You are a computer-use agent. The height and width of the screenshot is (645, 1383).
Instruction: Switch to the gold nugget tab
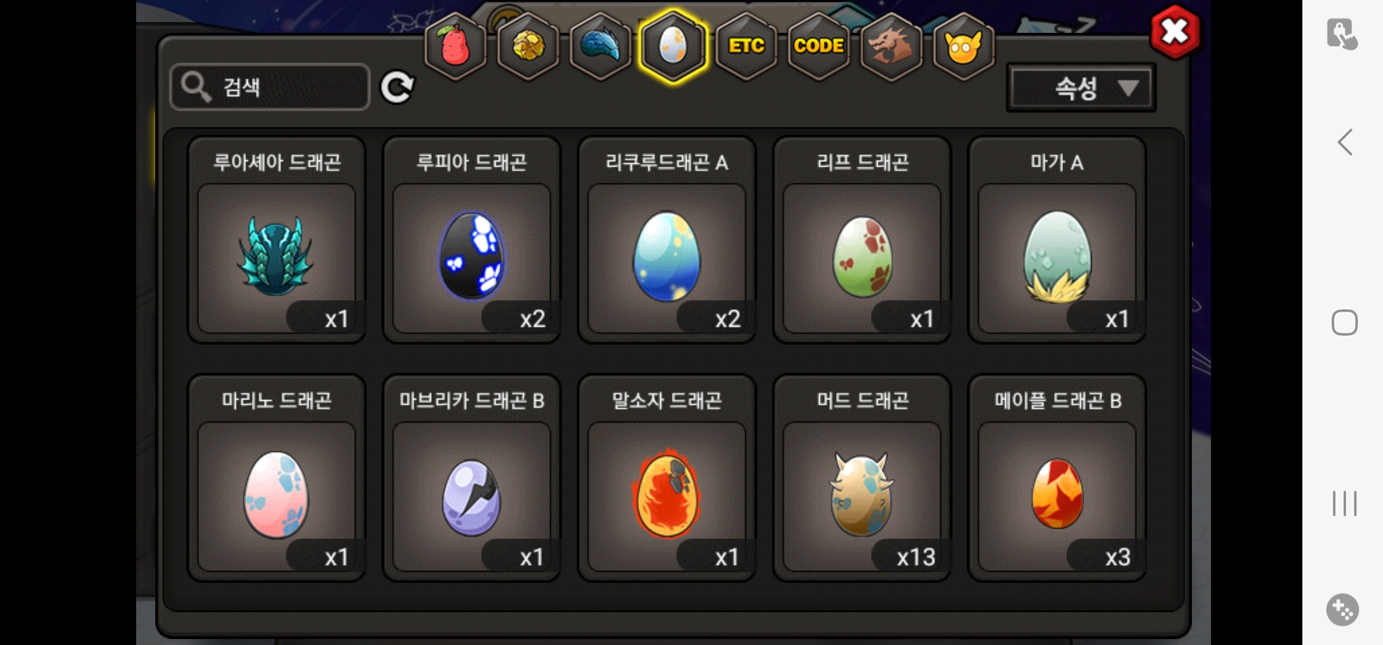click(x=528, y=46)
